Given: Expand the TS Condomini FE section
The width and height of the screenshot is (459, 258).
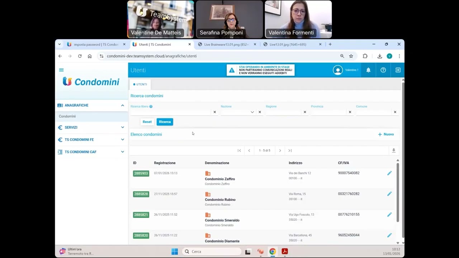Looking at the screenshot, I should [x=123, y=140].
